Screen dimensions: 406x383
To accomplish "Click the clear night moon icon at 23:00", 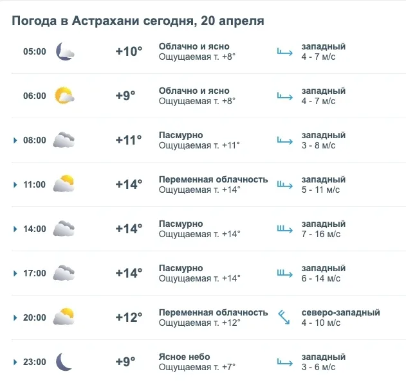I will point(64,361).
